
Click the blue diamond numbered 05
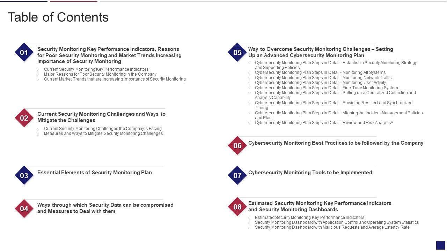[x=237, y=53]
